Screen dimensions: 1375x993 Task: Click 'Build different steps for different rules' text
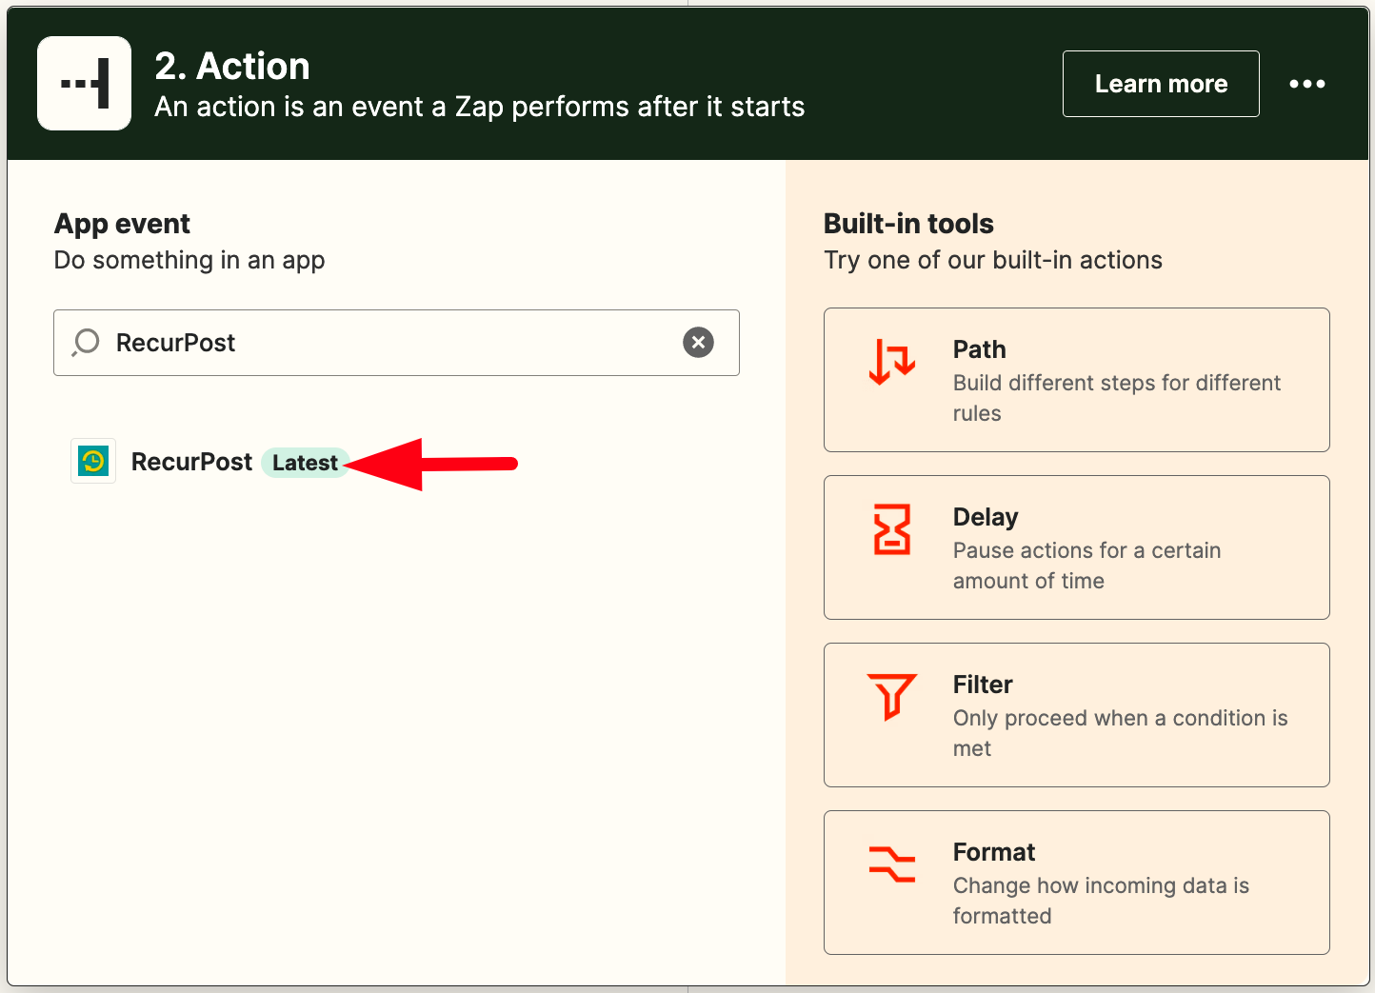tap(1117, 398)
